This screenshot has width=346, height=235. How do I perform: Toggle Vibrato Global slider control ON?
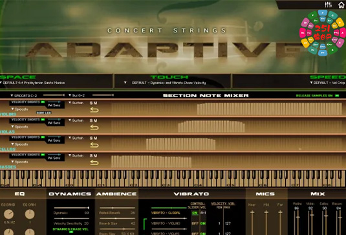point(195,213)
